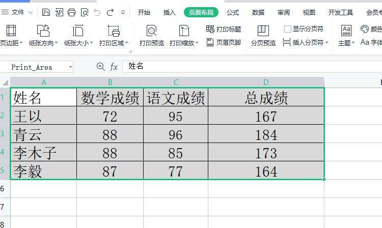Redo the last action
382x228 pixels.
pyautogui.click(x=110, y=12)
